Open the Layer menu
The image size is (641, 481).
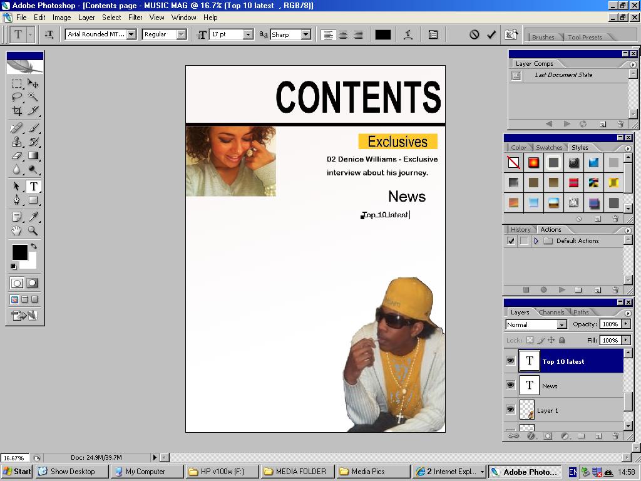(x=86, y=18)
